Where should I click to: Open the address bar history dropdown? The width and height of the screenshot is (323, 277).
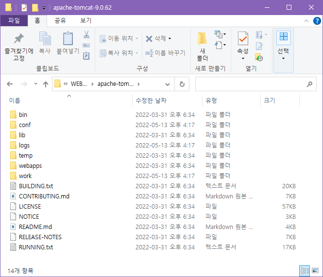pos(168,84)
